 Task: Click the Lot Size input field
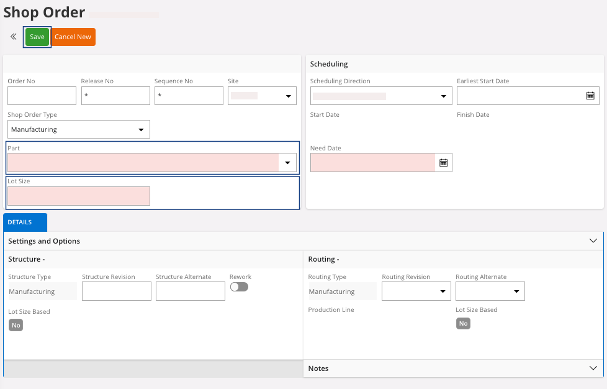pos(79,196)
